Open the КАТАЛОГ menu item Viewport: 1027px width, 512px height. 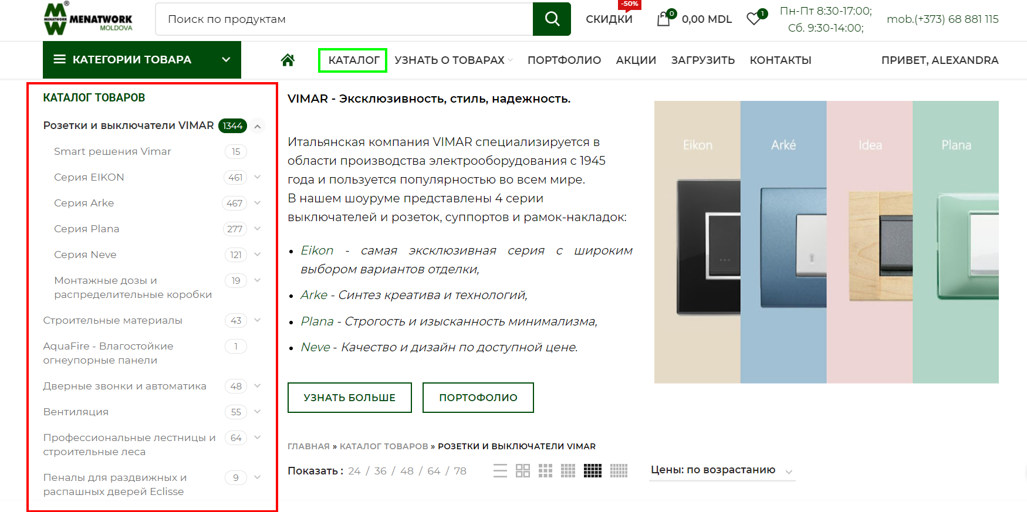tap(354, 60)
